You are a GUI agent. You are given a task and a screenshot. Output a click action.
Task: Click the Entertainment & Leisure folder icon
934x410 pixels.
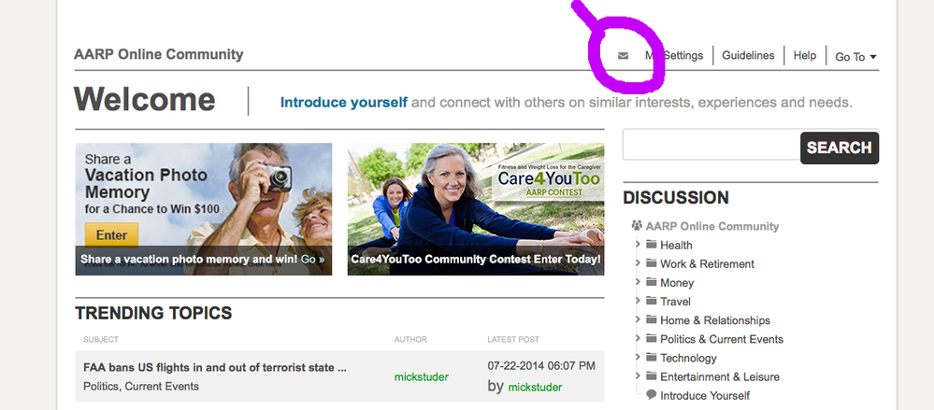coord(651,376)
